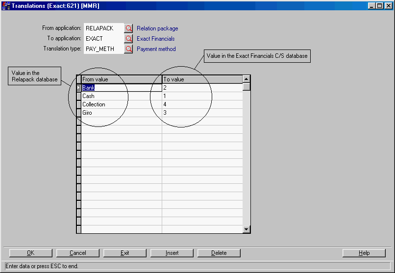Click the row selector for Cash row
The image size is (395, 273).
[79, 96]
